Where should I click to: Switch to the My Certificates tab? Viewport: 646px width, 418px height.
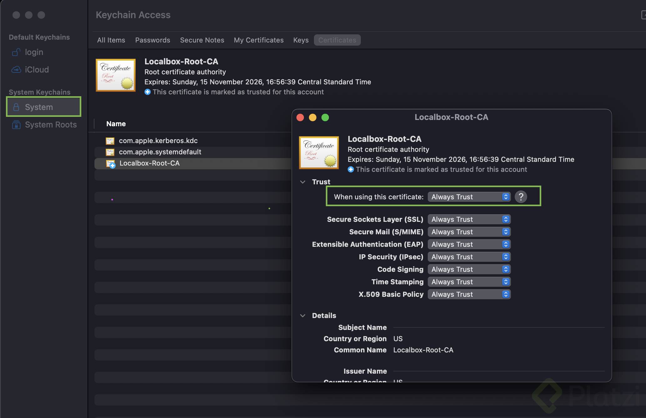[x=259, y=40]
